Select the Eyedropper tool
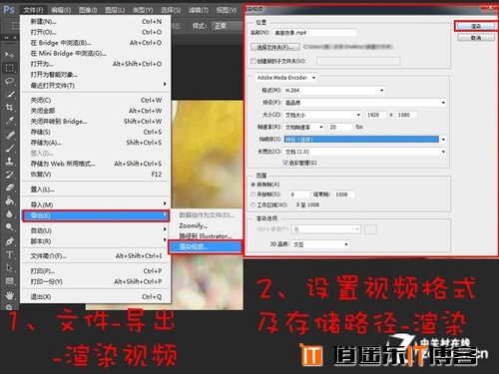Viewport: 499px width, 374px height. [x=9, y=121]
